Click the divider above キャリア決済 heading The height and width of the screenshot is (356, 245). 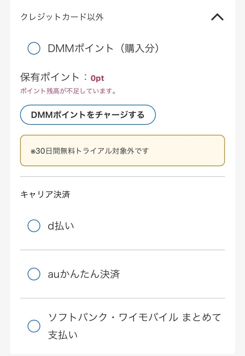coord(122,177)
